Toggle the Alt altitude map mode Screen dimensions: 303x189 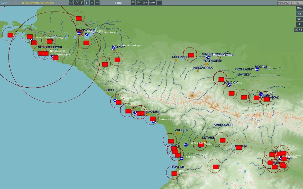click(299, 14)
